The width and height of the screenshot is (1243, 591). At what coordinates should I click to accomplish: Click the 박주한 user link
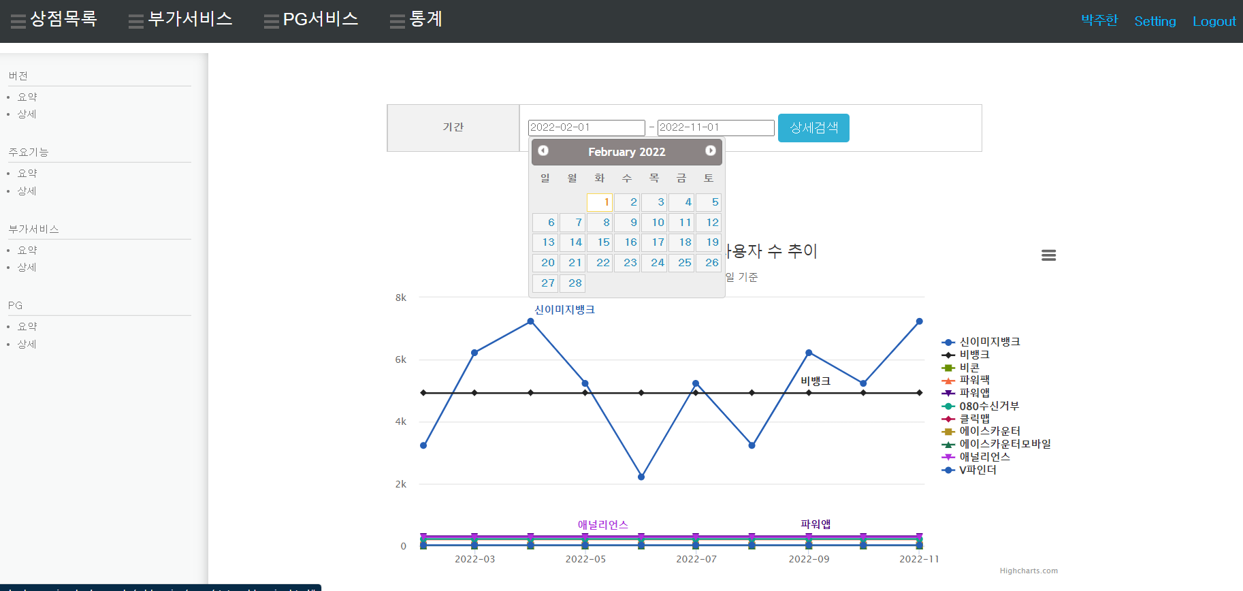pyautogui.click(x=1099, y=20)
